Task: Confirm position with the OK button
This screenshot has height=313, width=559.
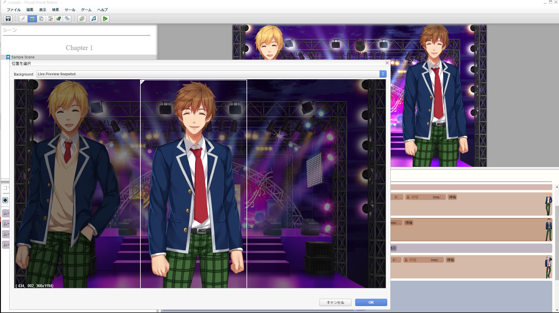Action: point(371,303)
